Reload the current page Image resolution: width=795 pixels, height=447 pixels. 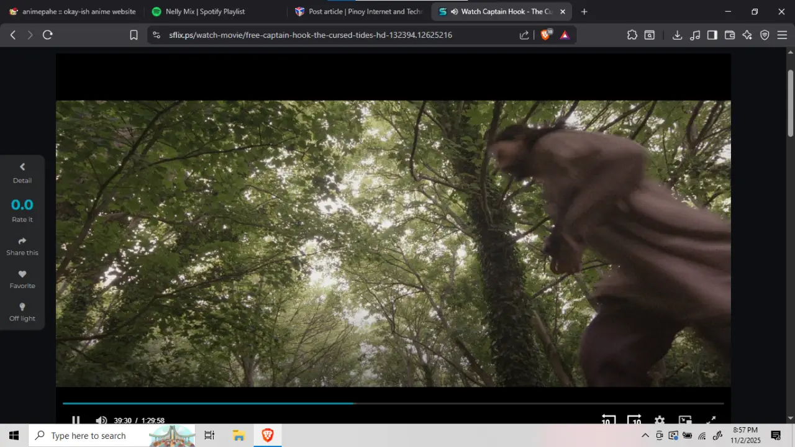tap(48, 35)
